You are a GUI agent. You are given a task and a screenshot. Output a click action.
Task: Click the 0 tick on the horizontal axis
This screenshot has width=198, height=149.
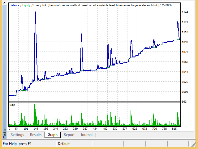click(9, 129)
